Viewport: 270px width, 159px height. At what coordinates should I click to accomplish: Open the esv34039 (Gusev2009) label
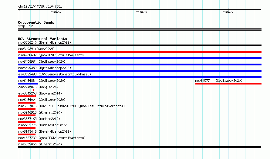pos(36,49)
